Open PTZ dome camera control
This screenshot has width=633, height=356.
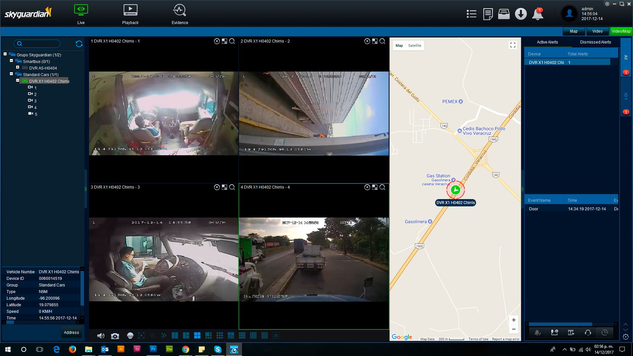130,336
